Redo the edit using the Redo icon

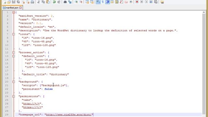[59, 2]
